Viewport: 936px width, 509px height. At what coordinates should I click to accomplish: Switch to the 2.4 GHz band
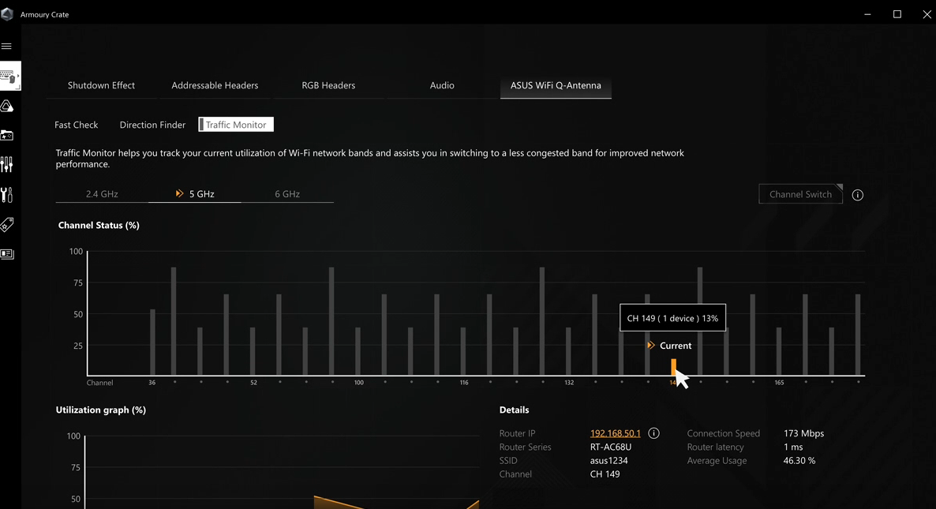[x=102, y=194]
